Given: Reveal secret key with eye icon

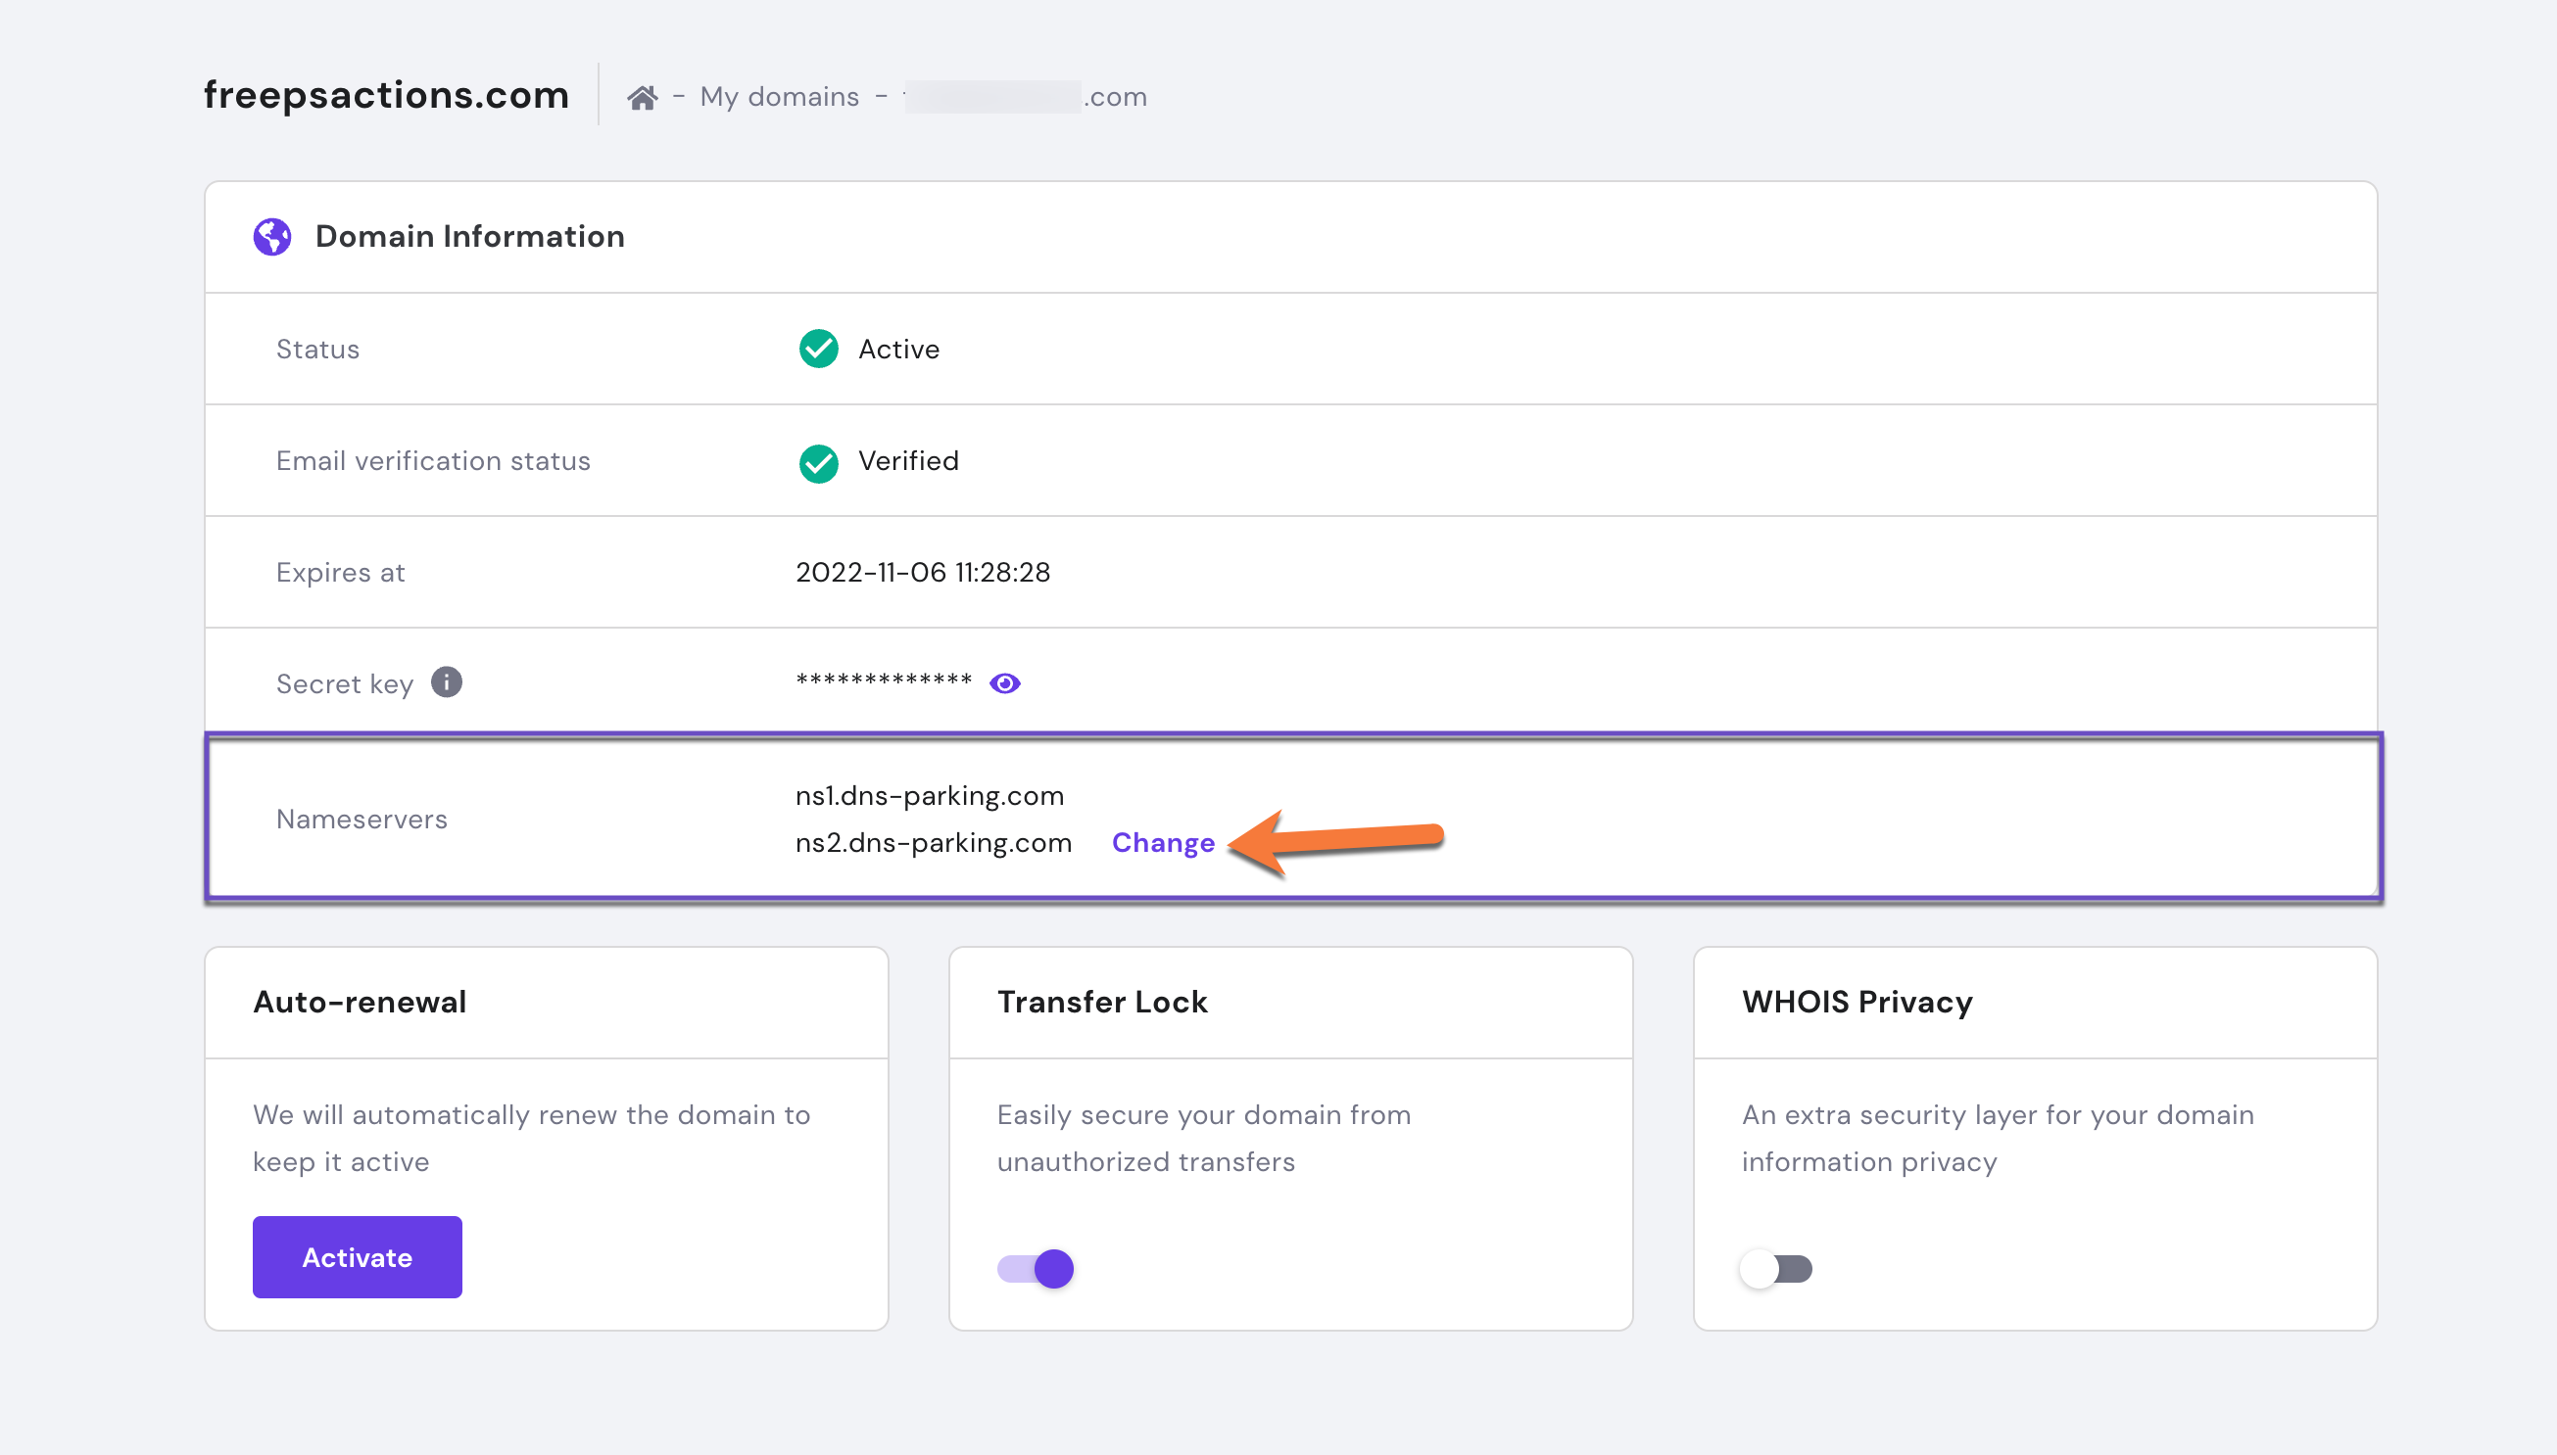Looking at the screenshot, I should (x=1004, y=683).
